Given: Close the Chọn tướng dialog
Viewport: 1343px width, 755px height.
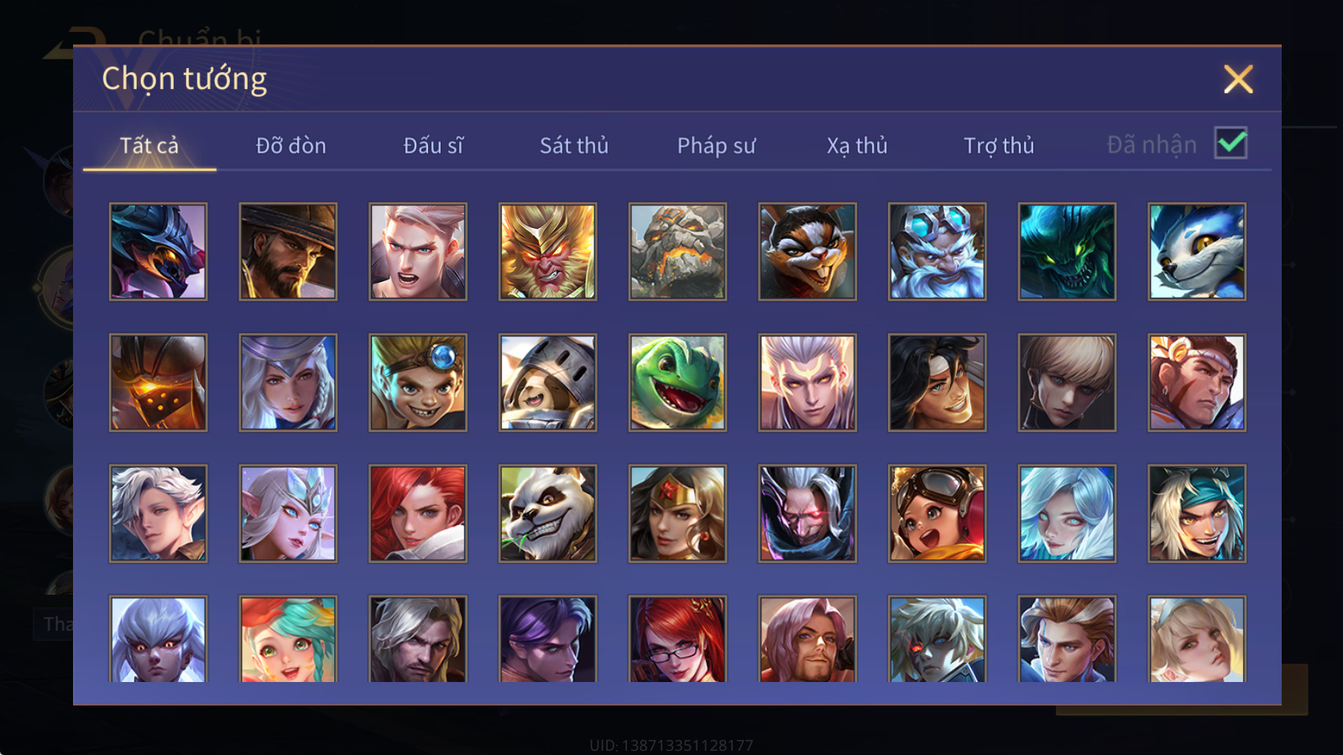Looking at the screenshot, I should [x=1238, y=79].
